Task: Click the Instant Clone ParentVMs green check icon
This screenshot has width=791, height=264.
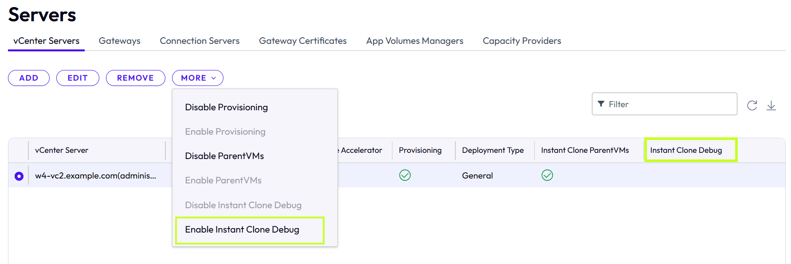Action: coord(547,175)
